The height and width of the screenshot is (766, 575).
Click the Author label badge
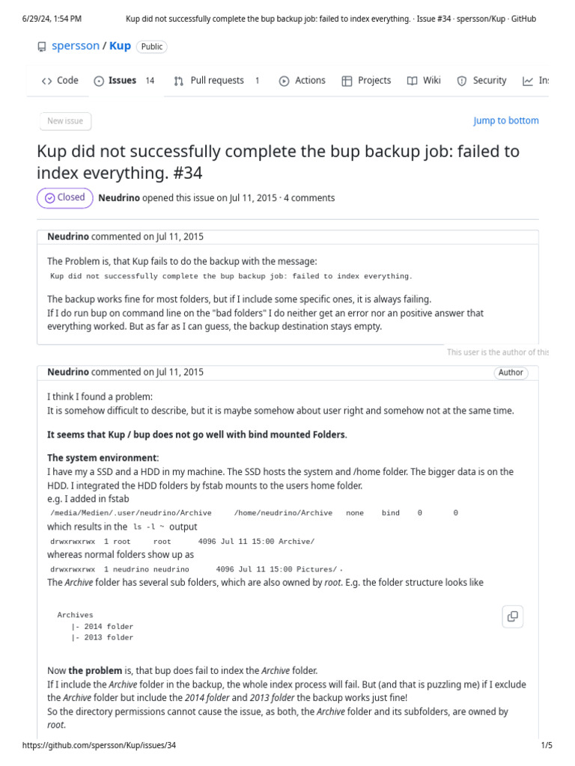pyautogui.click(x=511, y=373)
